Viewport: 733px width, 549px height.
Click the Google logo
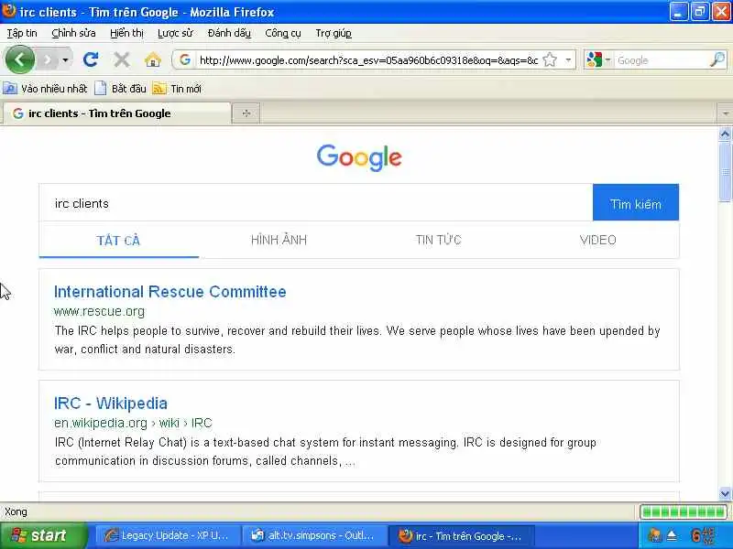coord(359,157)
